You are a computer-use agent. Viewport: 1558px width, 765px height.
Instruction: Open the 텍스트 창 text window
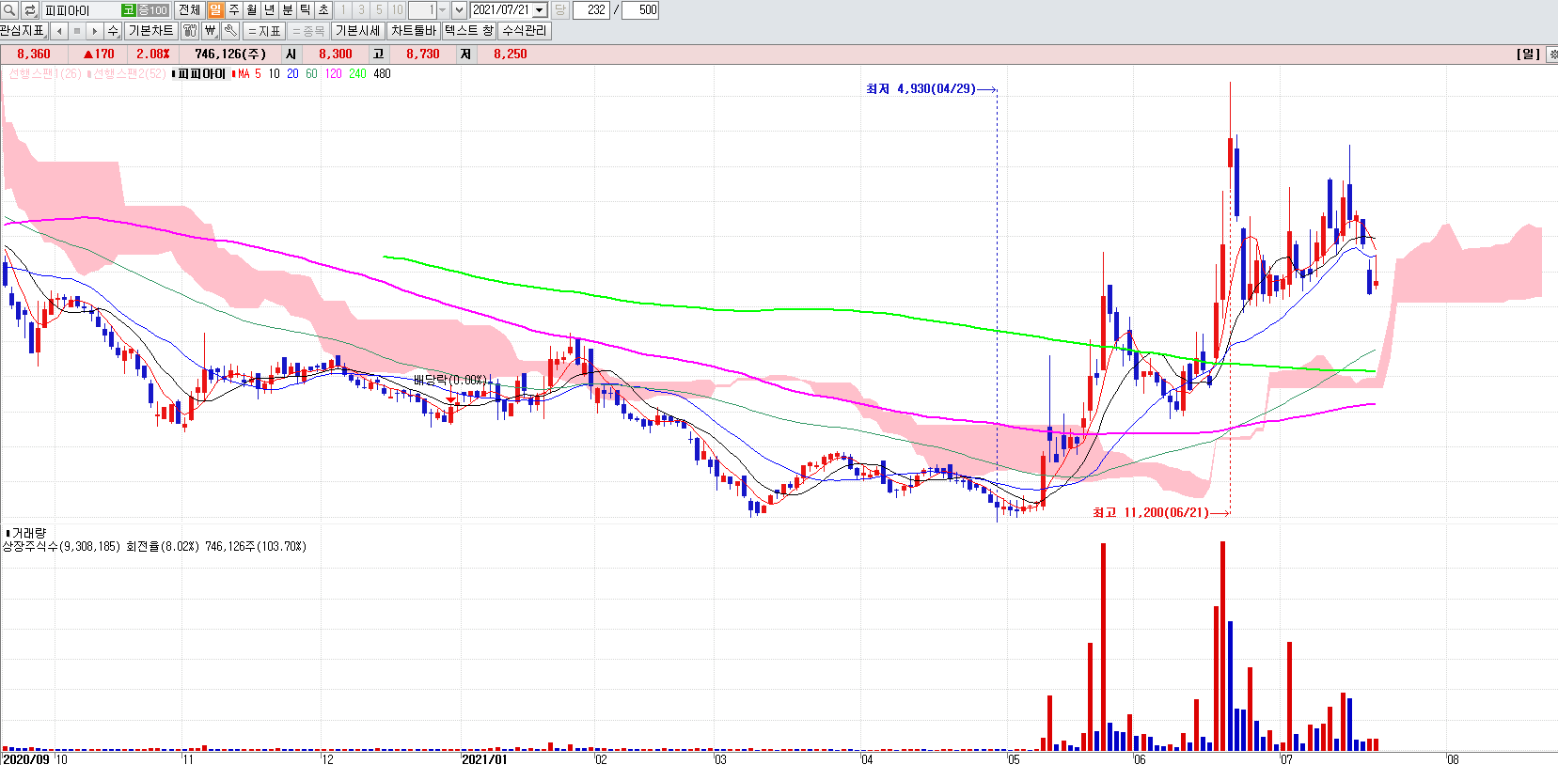coord(468,31)
